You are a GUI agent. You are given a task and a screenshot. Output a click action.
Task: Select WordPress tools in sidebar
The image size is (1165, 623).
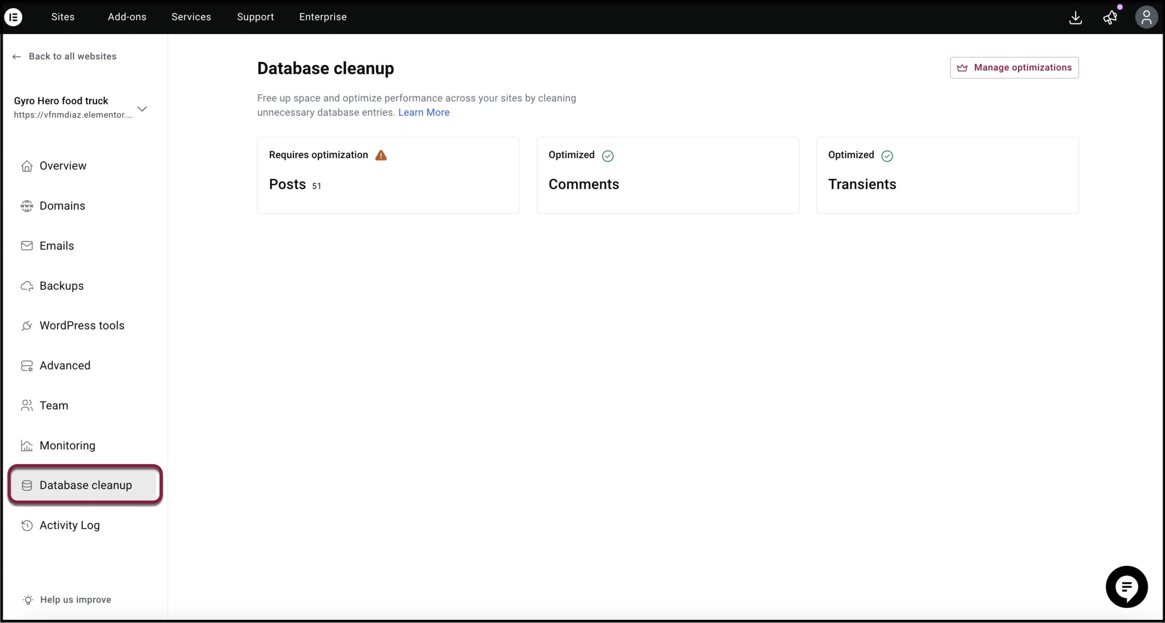81,325
